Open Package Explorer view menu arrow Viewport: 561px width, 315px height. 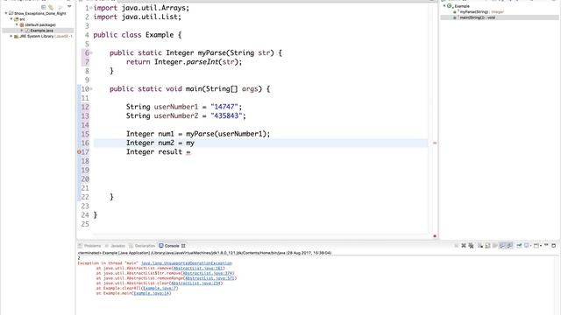[x=69, y=6]
